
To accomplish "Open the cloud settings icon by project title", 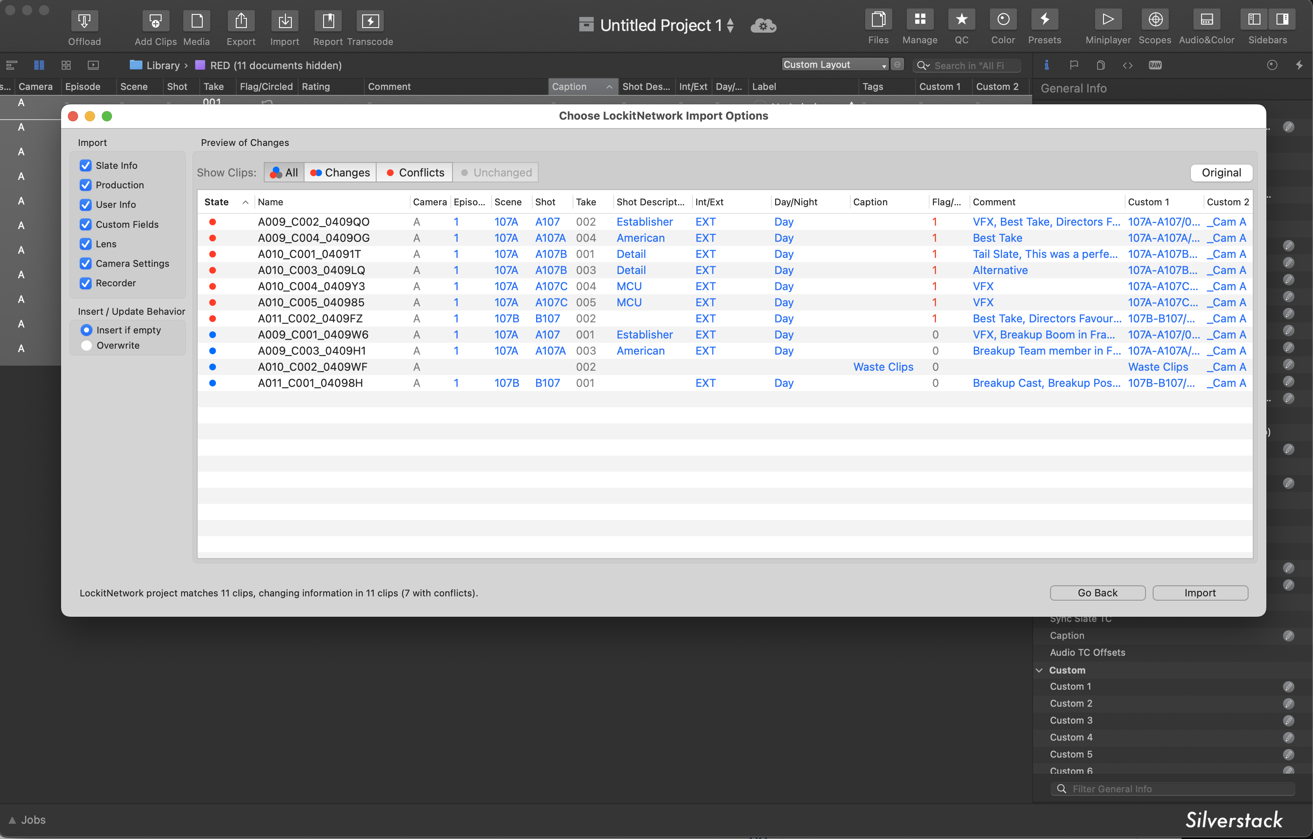I will click(x=763, y=25).
